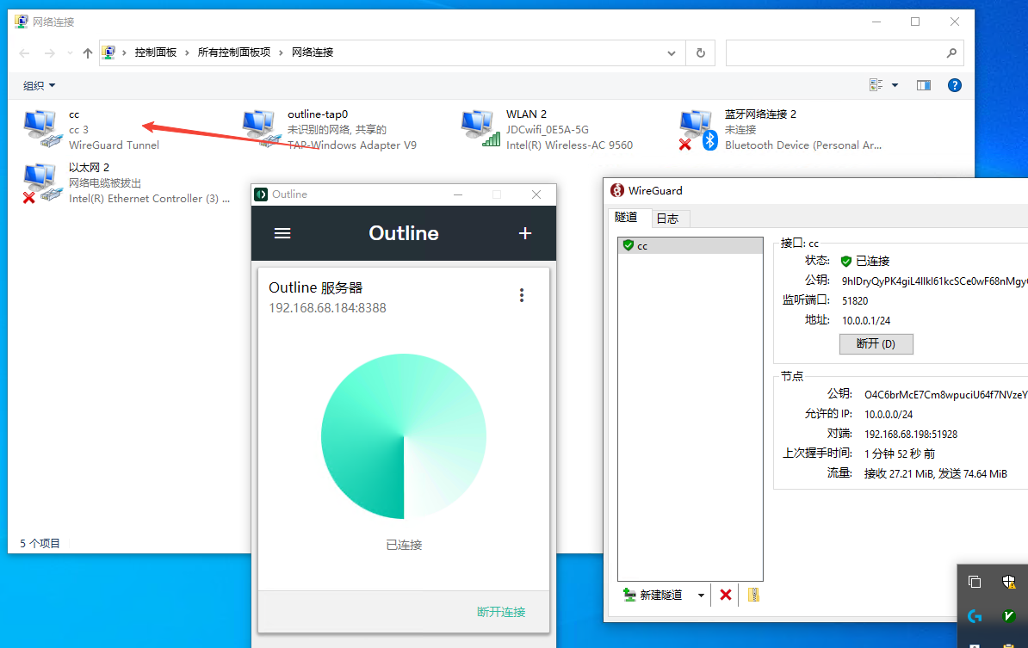Close the Outline window

point(536,194)
